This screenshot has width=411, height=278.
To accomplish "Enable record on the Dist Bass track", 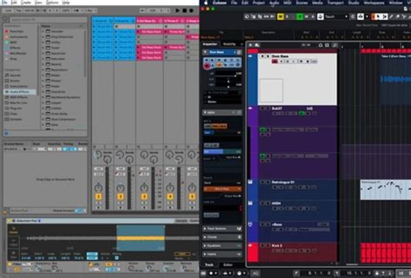I will click(275, 62).
